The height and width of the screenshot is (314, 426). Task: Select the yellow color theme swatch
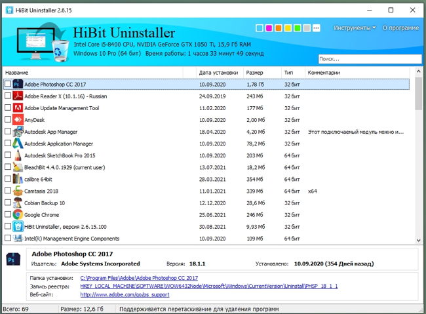point(288,28)
